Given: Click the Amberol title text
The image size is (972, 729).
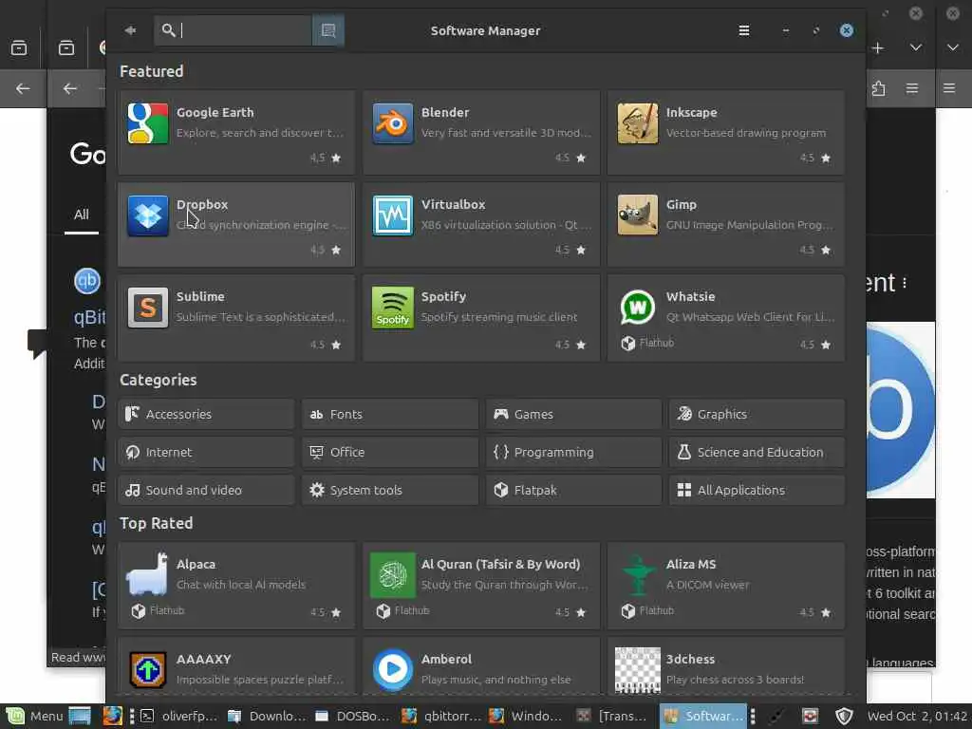Looking at the screenshot, I should coord(446,659).
